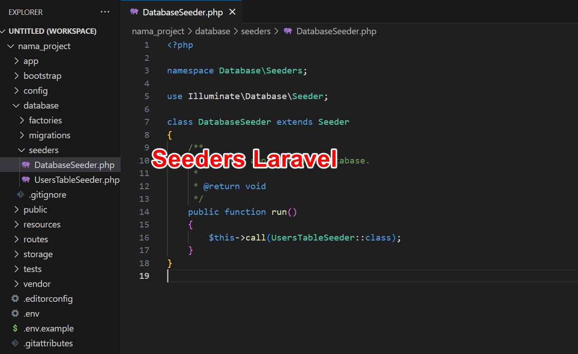This screenshot has width=578, height=354.
Task: Click line number 14 in the gutter
Action: click(x=144, y=212)
